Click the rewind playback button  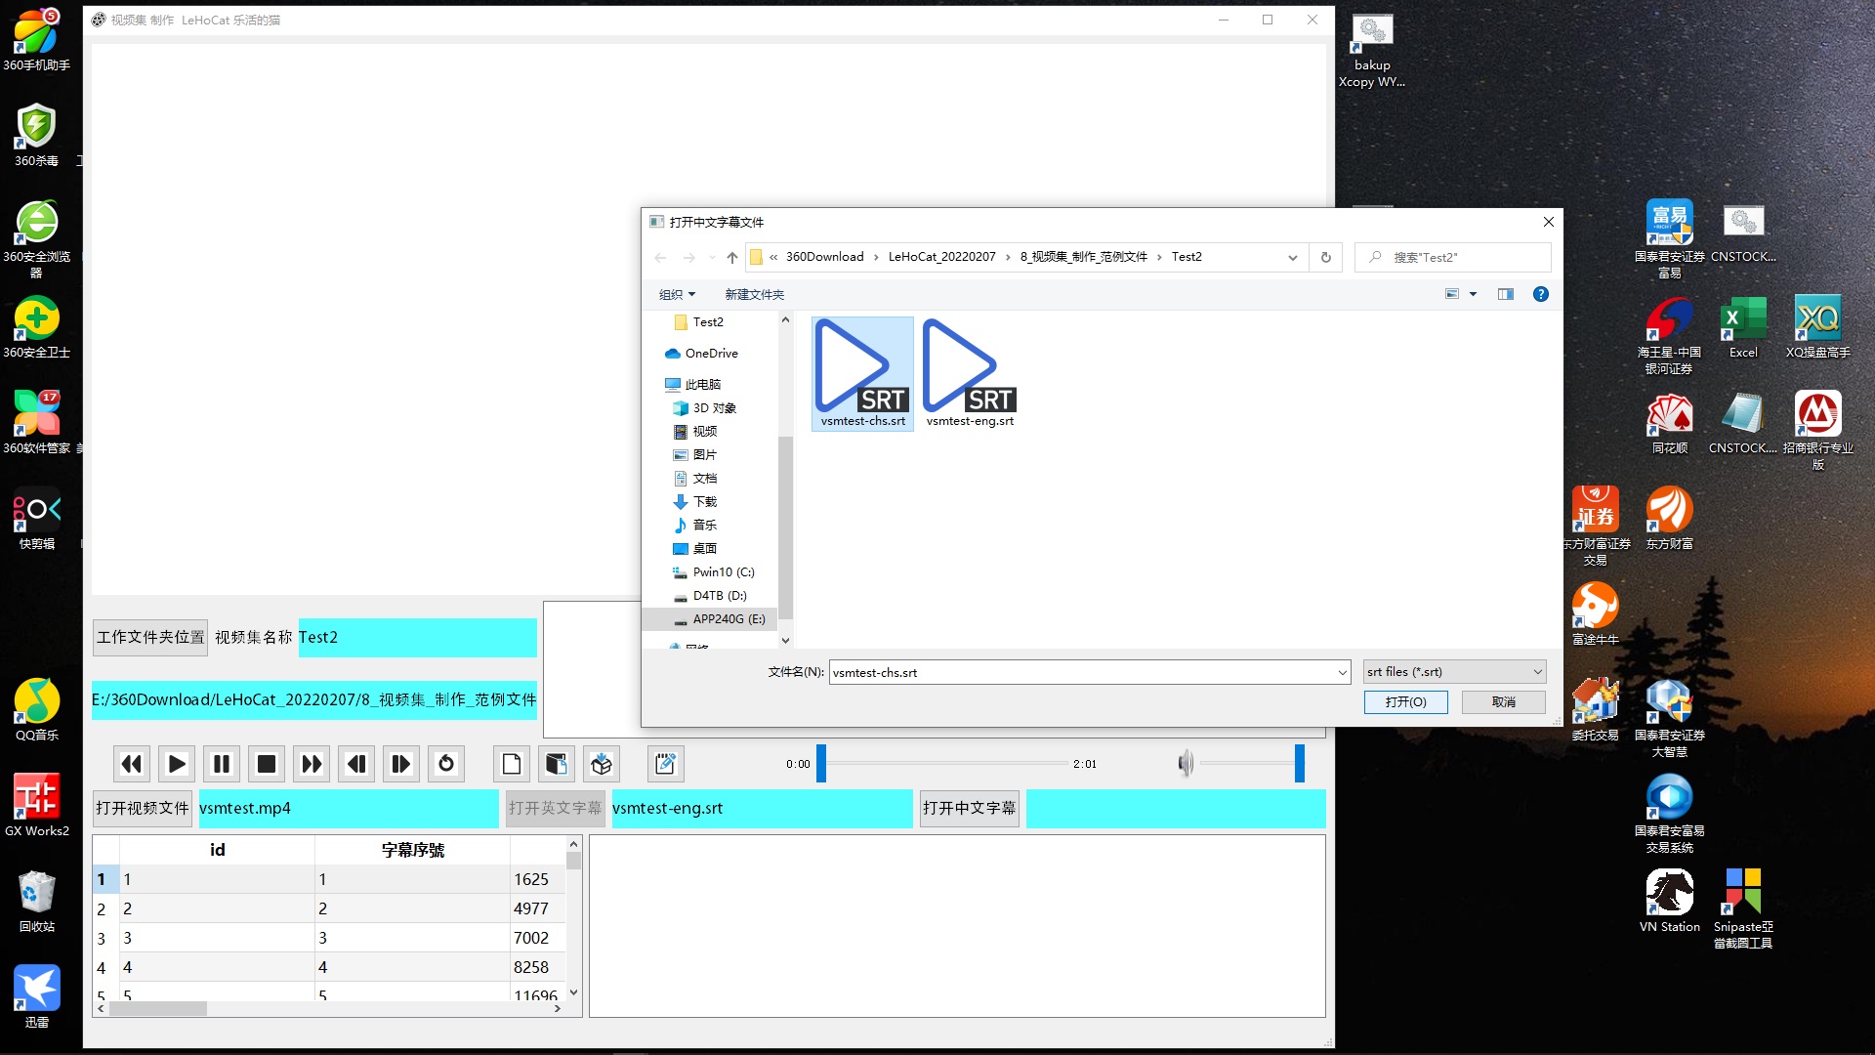[x=132, y=764]
